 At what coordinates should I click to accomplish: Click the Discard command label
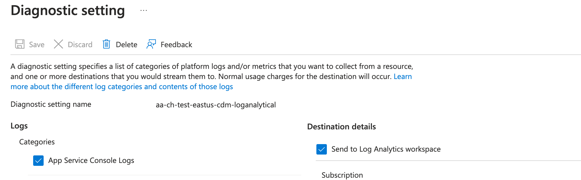(80, 44)
